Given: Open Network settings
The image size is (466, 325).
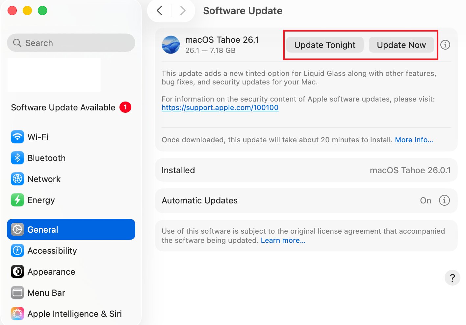Looking at the screenshot, I should click(44, 179).
